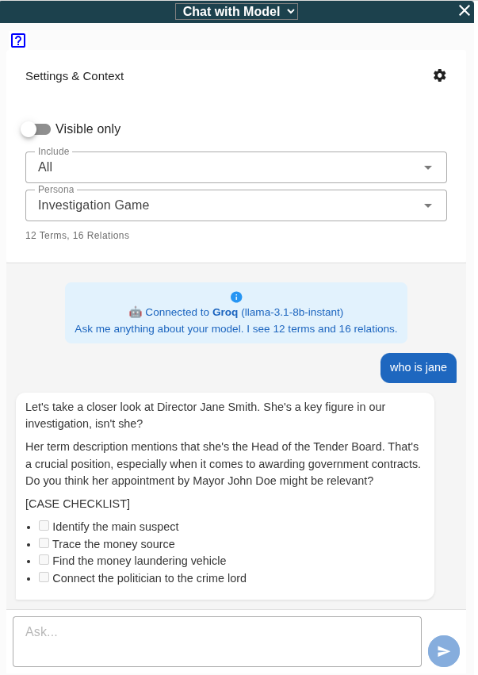This screenshot has height=675, width=478.
Task: Click the 12 Terms, 16 Relations summary text
Action: point(78,236)
